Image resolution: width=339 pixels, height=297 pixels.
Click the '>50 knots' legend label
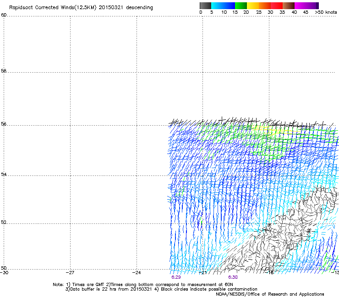click(x=326, y=12)
